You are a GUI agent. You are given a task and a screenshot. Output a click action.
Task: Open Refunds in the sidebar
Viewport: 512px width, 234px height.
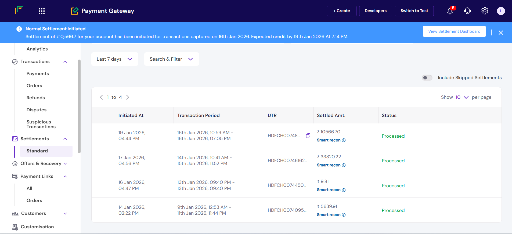pos(36,98)
